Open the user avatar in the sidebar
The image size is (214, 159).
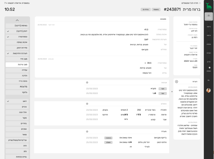coord(209,90)
